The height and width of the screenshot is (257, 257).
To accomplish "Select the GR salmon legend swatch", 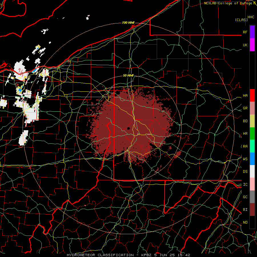I will (x=252, y=108).
